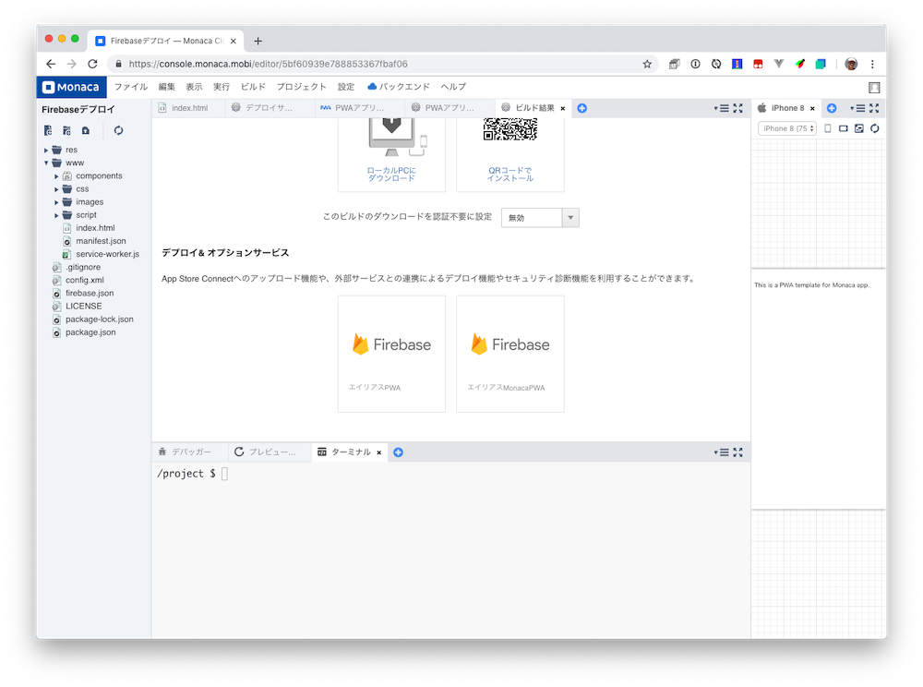
Task: Open the ヘルプ menu
Action: [x=453, y=87]
